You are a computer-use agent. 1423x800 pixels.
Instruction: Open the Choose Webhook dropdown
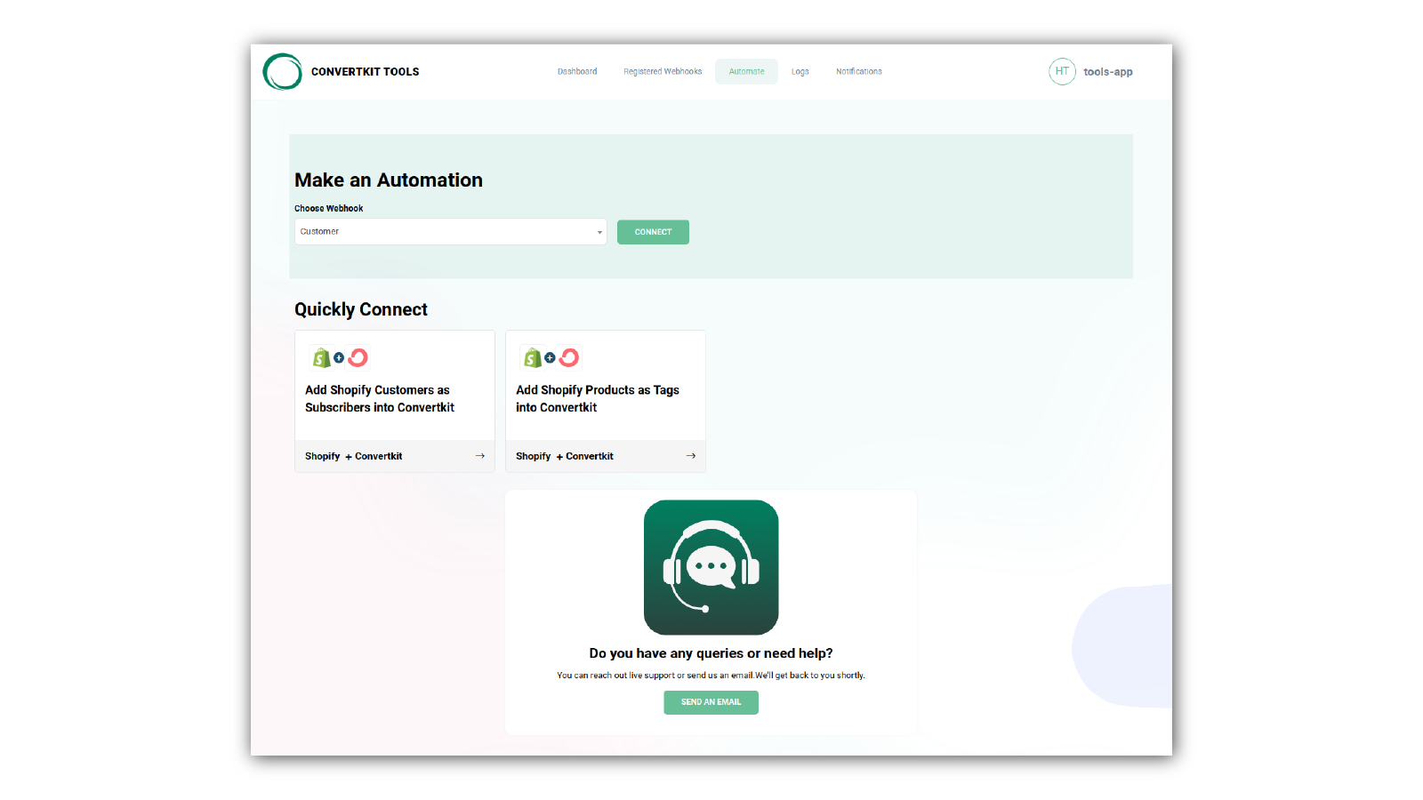click(450, 232)
